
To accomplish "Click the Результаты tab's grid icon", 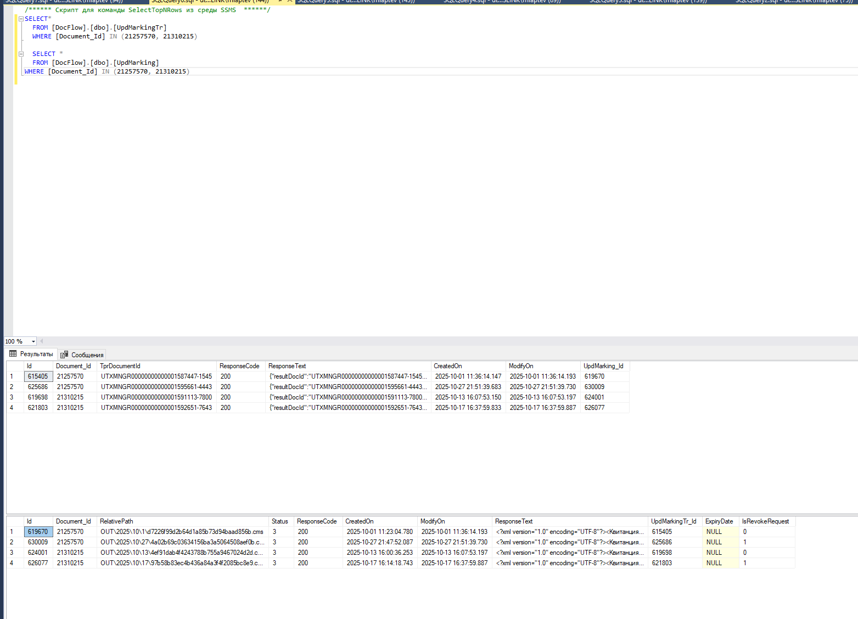I will [x=13, y=354].
